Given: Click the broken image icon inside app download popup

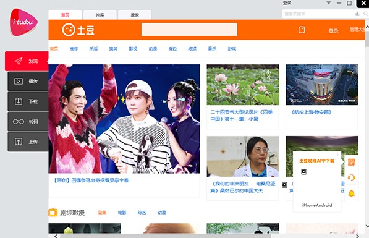Looking at the screenshot, I should pos(304,172).
